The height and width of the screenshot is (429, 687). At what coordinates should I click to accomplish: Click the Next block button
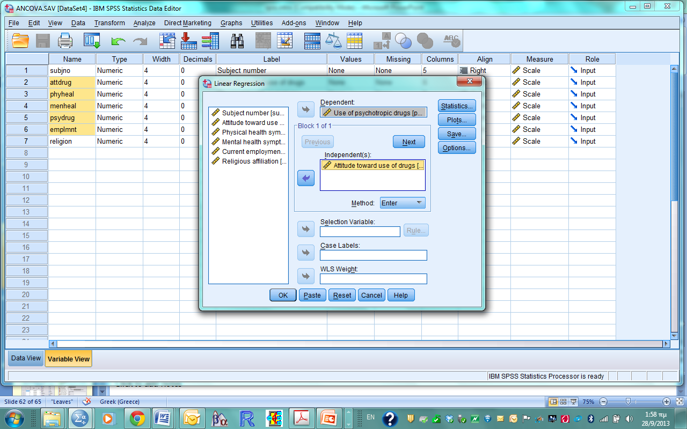[x=409, y=142]
